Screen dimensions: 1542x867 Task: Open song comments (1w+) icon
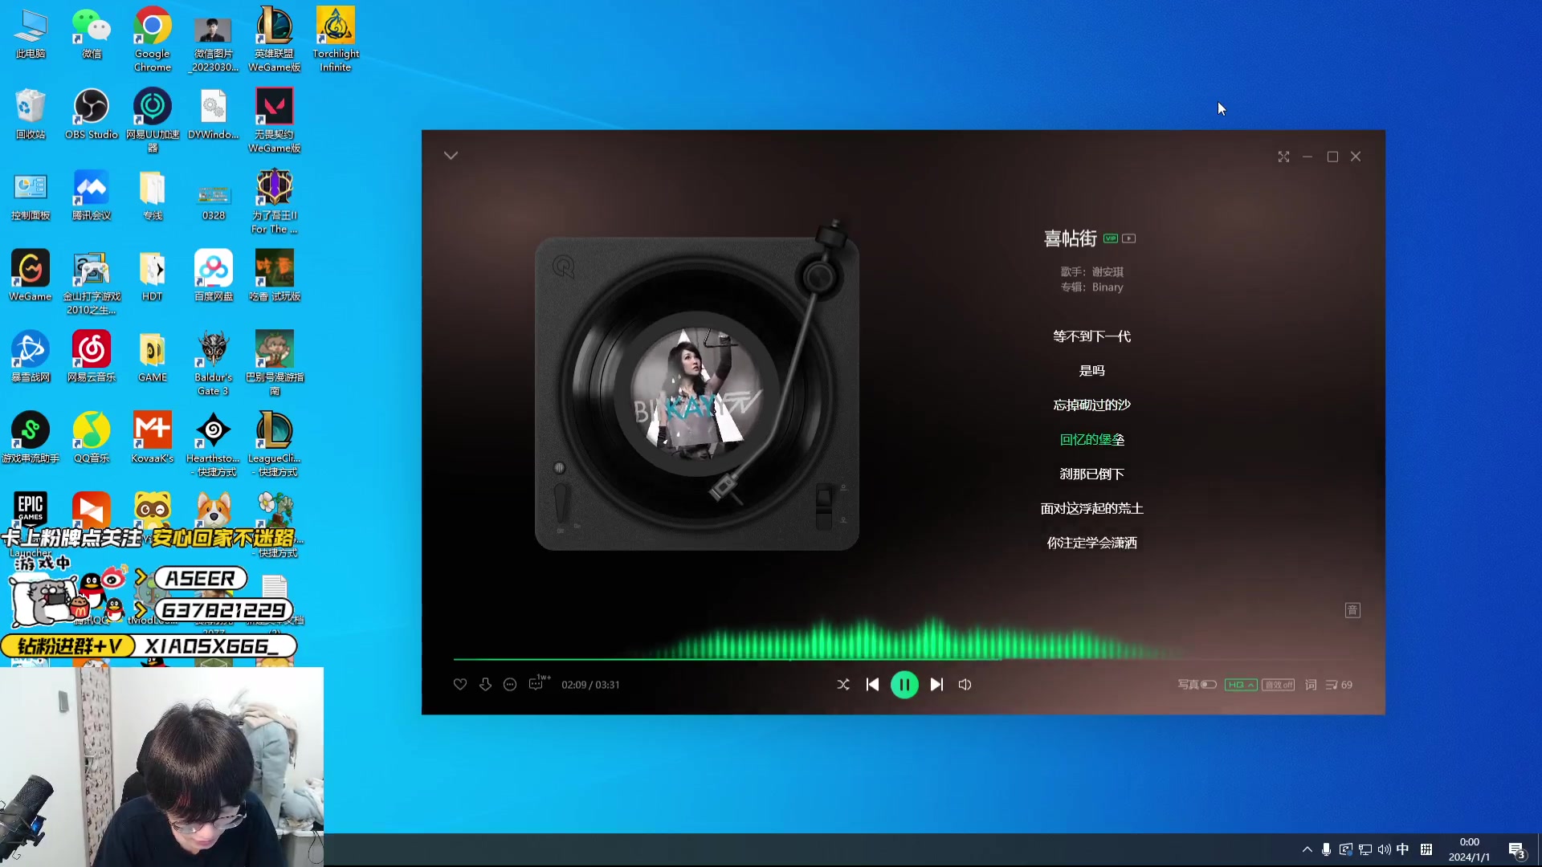[x=539, y=683]
